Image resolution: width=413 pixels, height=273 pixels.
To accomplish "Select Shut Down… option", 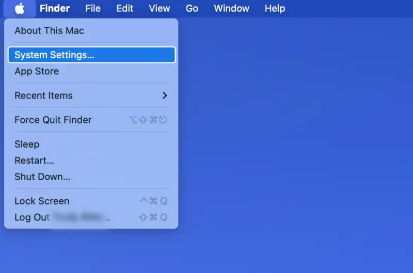I will click(x=91, y=176).
